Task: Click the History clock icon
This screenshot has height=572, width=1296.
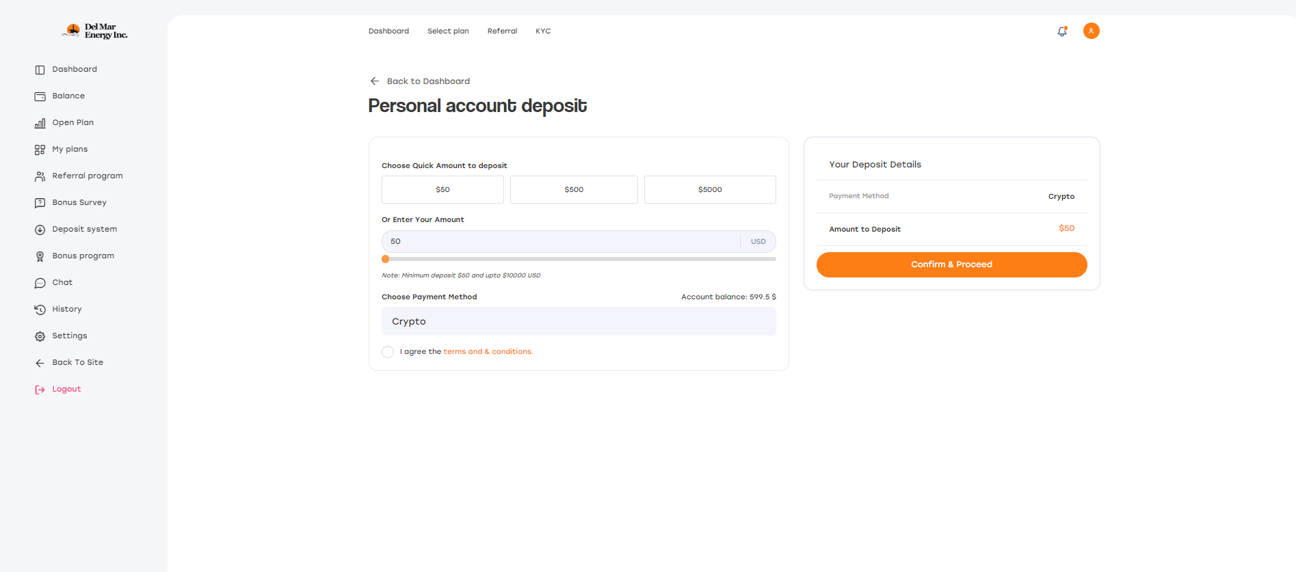Action: point(40,310)
